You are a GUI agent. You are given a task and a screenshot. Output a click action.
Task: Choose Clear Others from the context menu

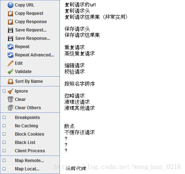point(30,108)
